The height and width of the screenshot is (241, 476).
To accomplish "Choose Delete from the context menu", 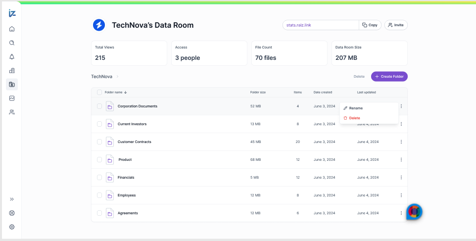I will point(354,118).
